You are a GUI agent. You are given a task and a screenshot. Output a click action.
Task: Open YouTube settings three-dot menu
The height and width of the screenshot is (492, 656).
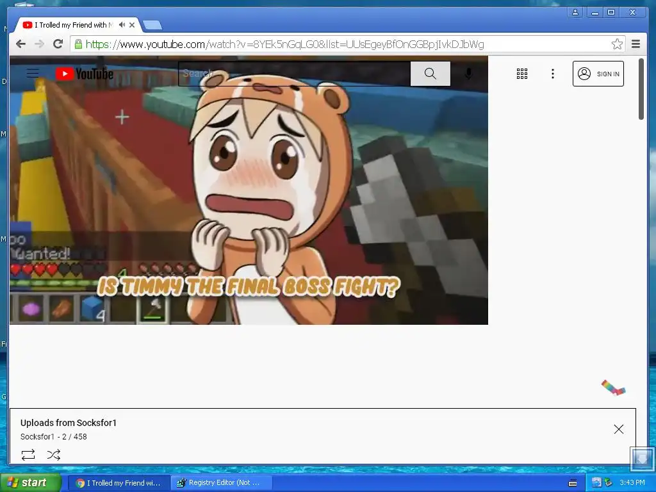[553, 74]
